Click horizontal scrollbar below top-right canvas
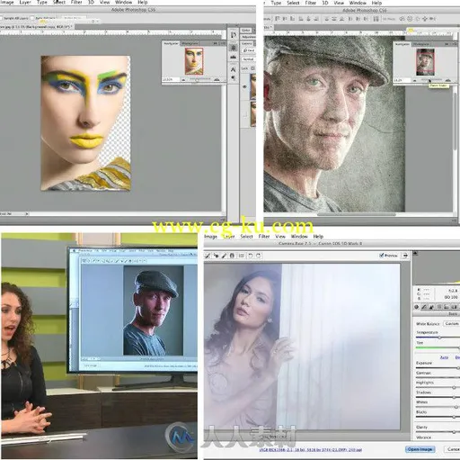Image resolution: width=460 pixels, height=460 pixels. coord(357,214)
